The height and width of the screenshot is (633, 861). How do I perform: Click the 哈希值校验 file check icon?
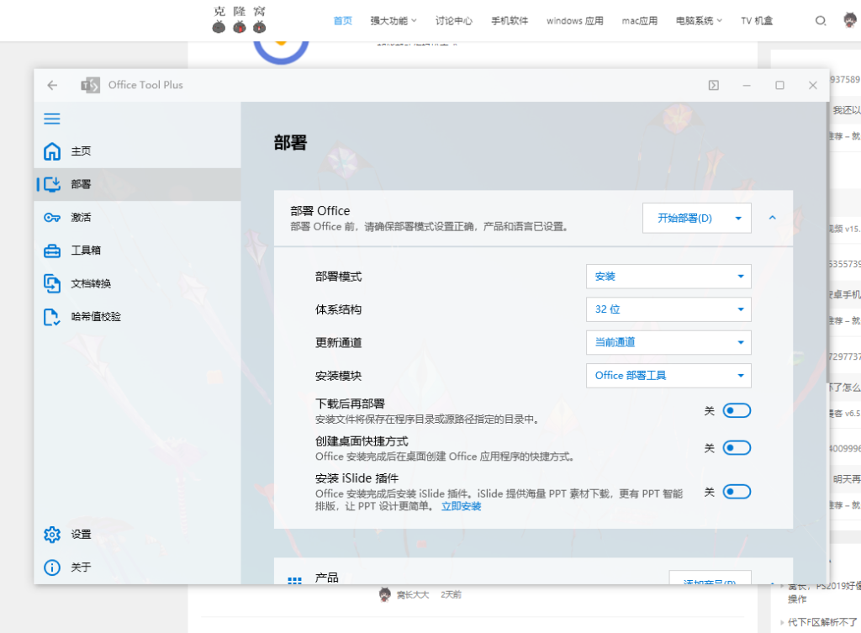pos(52,317)
